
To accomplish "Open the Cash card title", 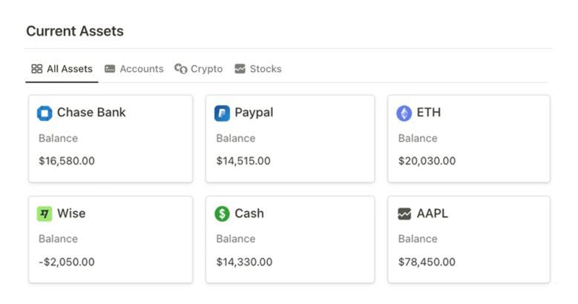I will pos(249,214).
